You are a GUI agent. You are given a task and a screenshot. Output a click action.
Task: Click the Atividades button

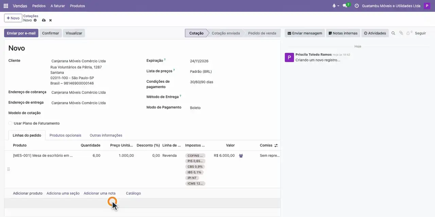point(375,33)
